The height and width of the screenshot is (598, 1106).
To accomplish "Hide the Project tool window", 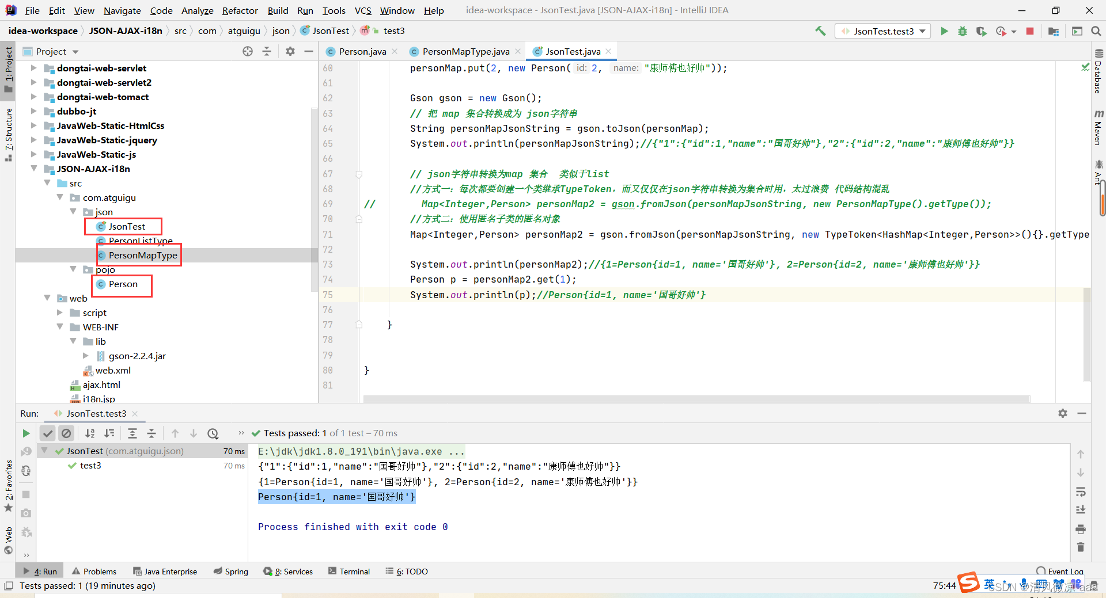I will [309, 51].
